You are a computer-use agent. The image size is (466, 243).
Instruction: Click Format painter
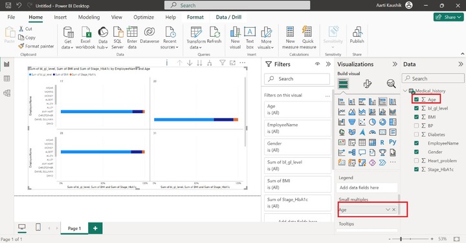pyautogui.click(x=36, y=46)
